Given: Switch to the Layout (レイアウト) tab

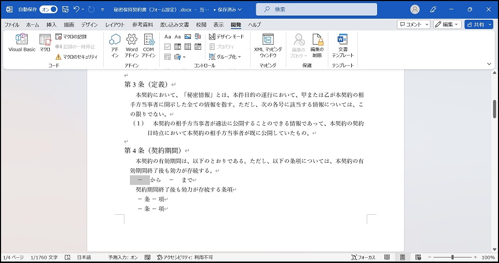Looking at the screenshot, I should point(115,24).
